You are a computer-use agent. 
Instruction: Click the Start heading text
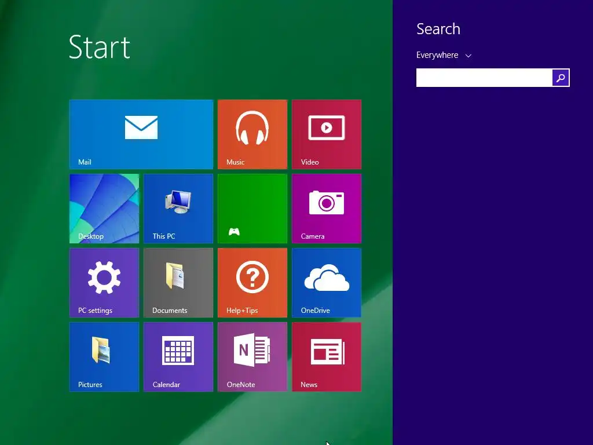[x=100, y=48]
